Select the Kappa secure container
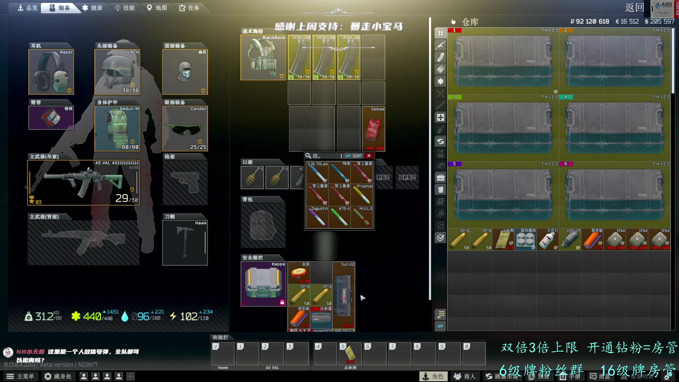This screenshot has height=382, width=679. point(263,284)
